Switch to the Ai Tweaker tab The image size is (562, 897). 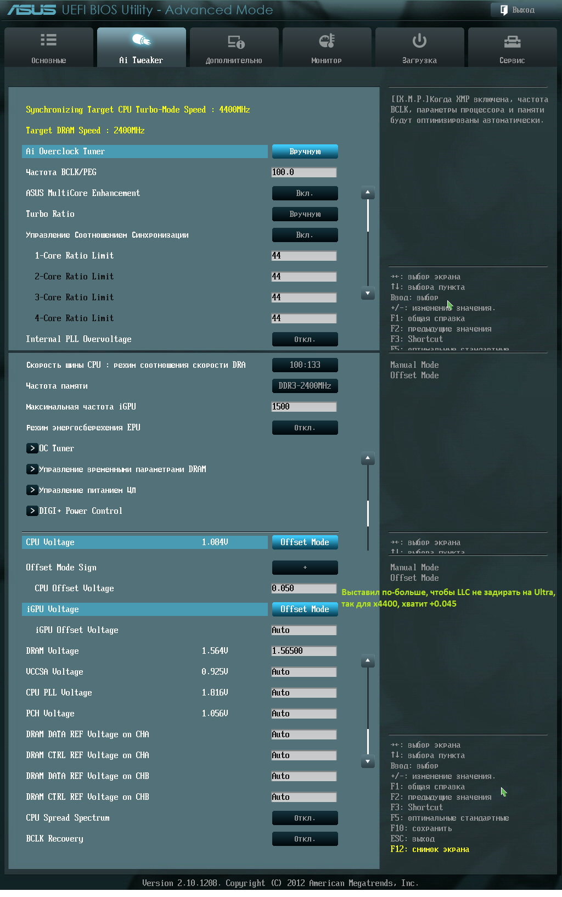pos(142,47)
